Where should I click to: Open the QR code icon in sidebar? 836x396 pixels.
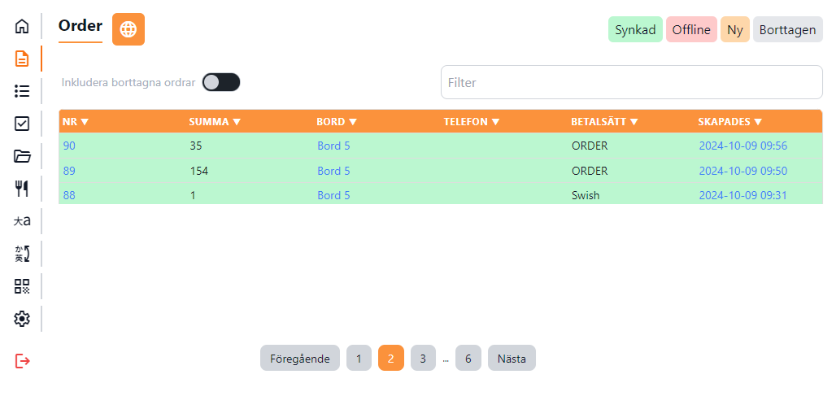click(x=22, y=286)
